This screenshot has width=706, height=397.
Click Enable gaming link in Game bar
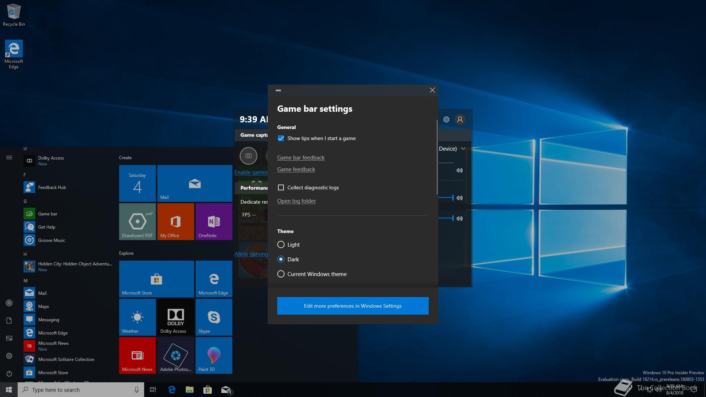(x=251, y=172)
